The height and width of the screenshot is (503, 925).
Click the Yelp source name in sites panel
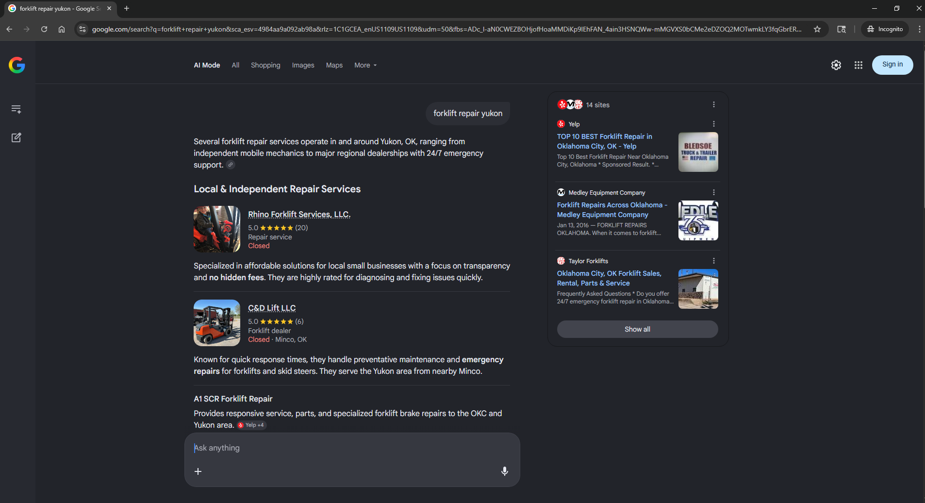(574, 124)
